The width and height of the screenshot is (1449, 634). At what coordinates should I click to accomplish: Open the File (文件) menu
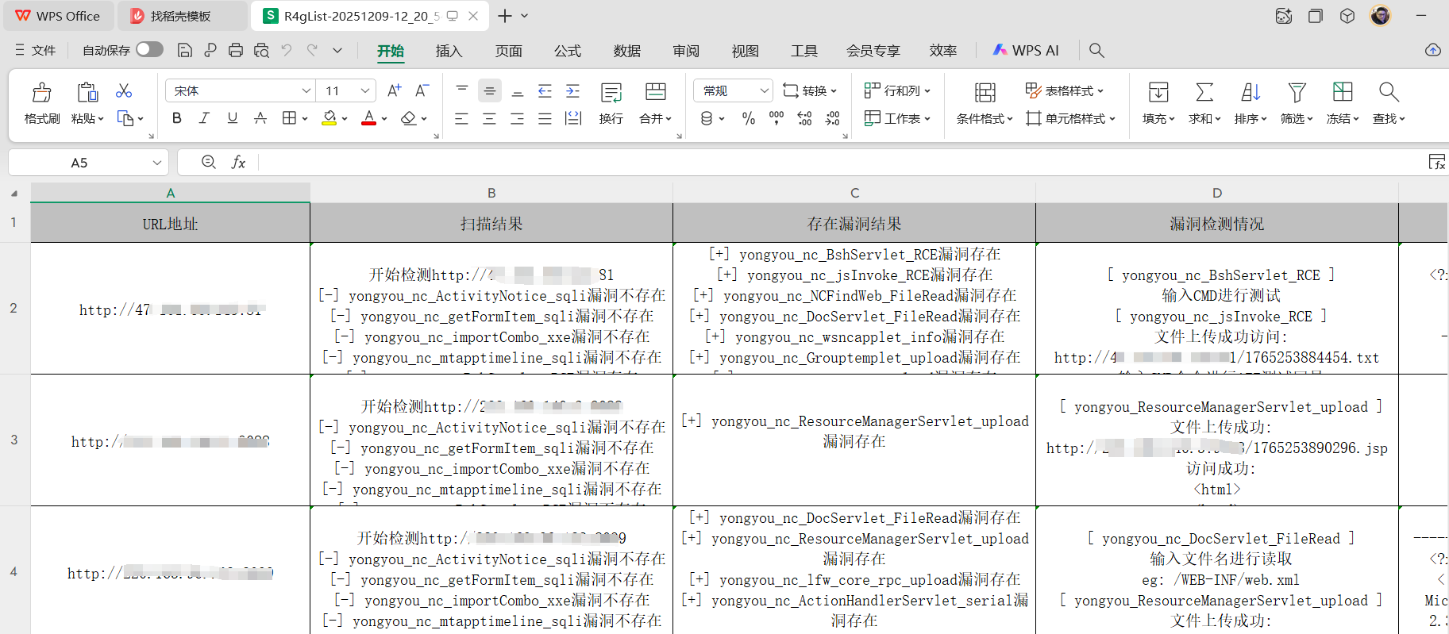(36, 50)
